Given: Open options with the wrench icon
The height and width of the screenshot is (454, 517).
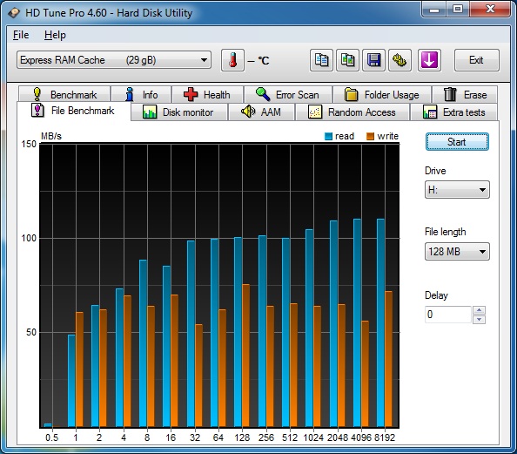Looking at the screenshot, I should pos(399,60).
